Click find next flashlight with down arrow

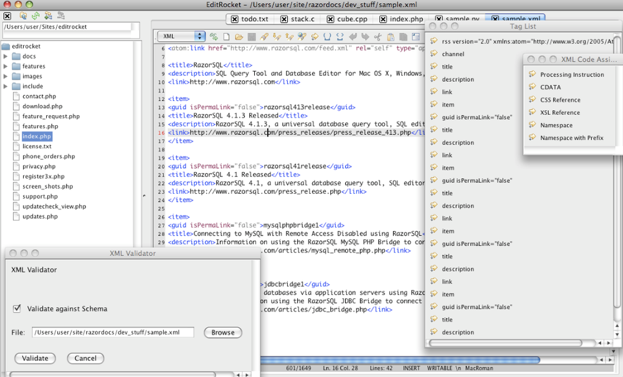tap(277, 37)
